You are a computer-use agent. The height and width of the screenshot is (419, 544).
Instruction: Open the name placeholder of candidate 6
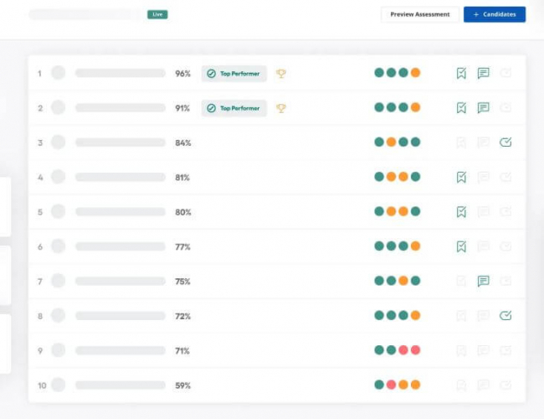121,246
